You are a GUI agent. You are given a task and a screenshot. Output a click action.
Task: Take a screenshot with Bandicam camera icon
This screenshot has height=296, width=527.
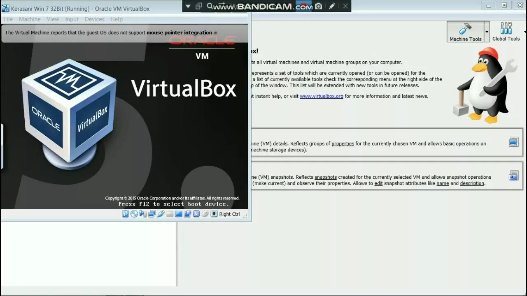(318, 6)
